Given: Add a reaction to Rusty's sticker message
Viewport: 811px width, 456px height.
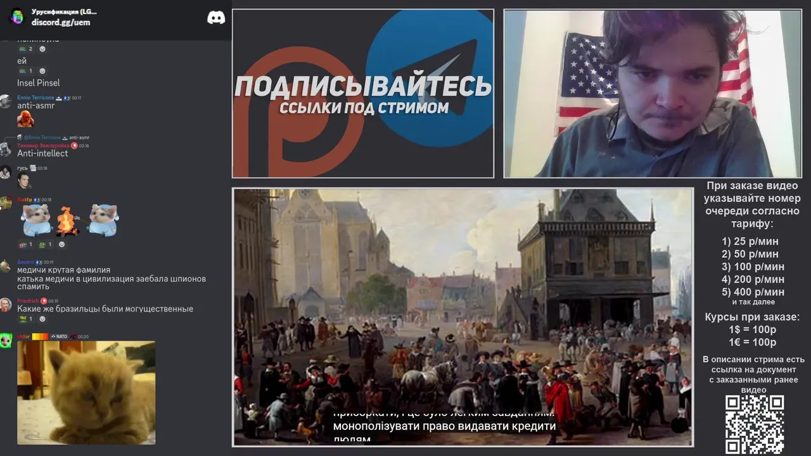Looking at the screenshot, I should [x=61, y=244].
